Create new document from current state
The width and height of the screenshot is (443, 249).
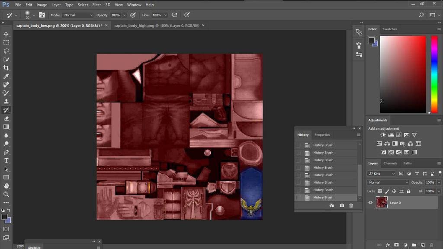click(331, 205)
